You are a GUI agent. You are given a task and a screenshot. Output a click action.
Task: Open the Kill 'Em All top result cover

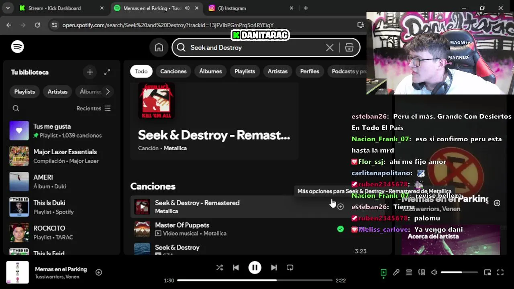click(156, 101)
